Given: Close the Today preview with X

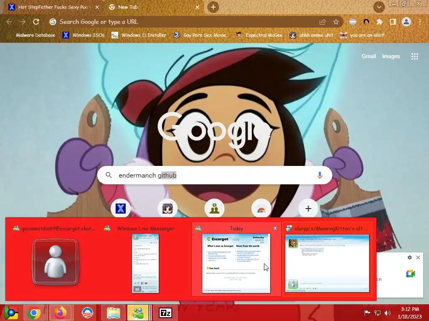Looking at the screenshot, I should pyautogui.click(x=275, y=228).
